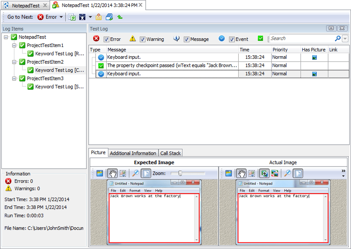Collapse the ProjectTestItem3 node
Screen dimensions: 351x249
click(14, 79)
